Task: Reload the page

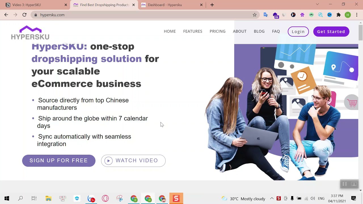Action: (24, 15)
